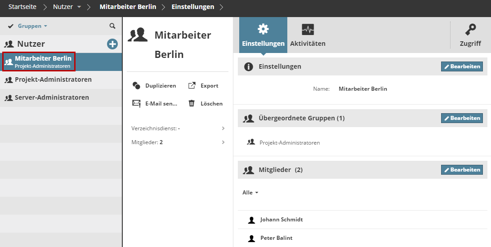Expand the Nutzer breadcrumb dropdown arrow

(79, 7)
